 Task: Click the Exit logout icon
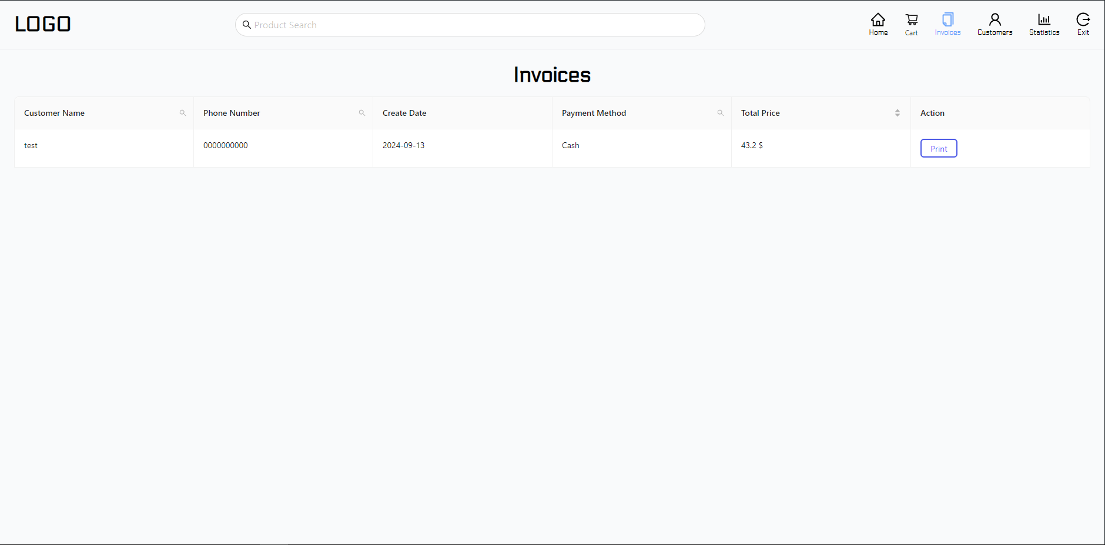coord(1083,20)
